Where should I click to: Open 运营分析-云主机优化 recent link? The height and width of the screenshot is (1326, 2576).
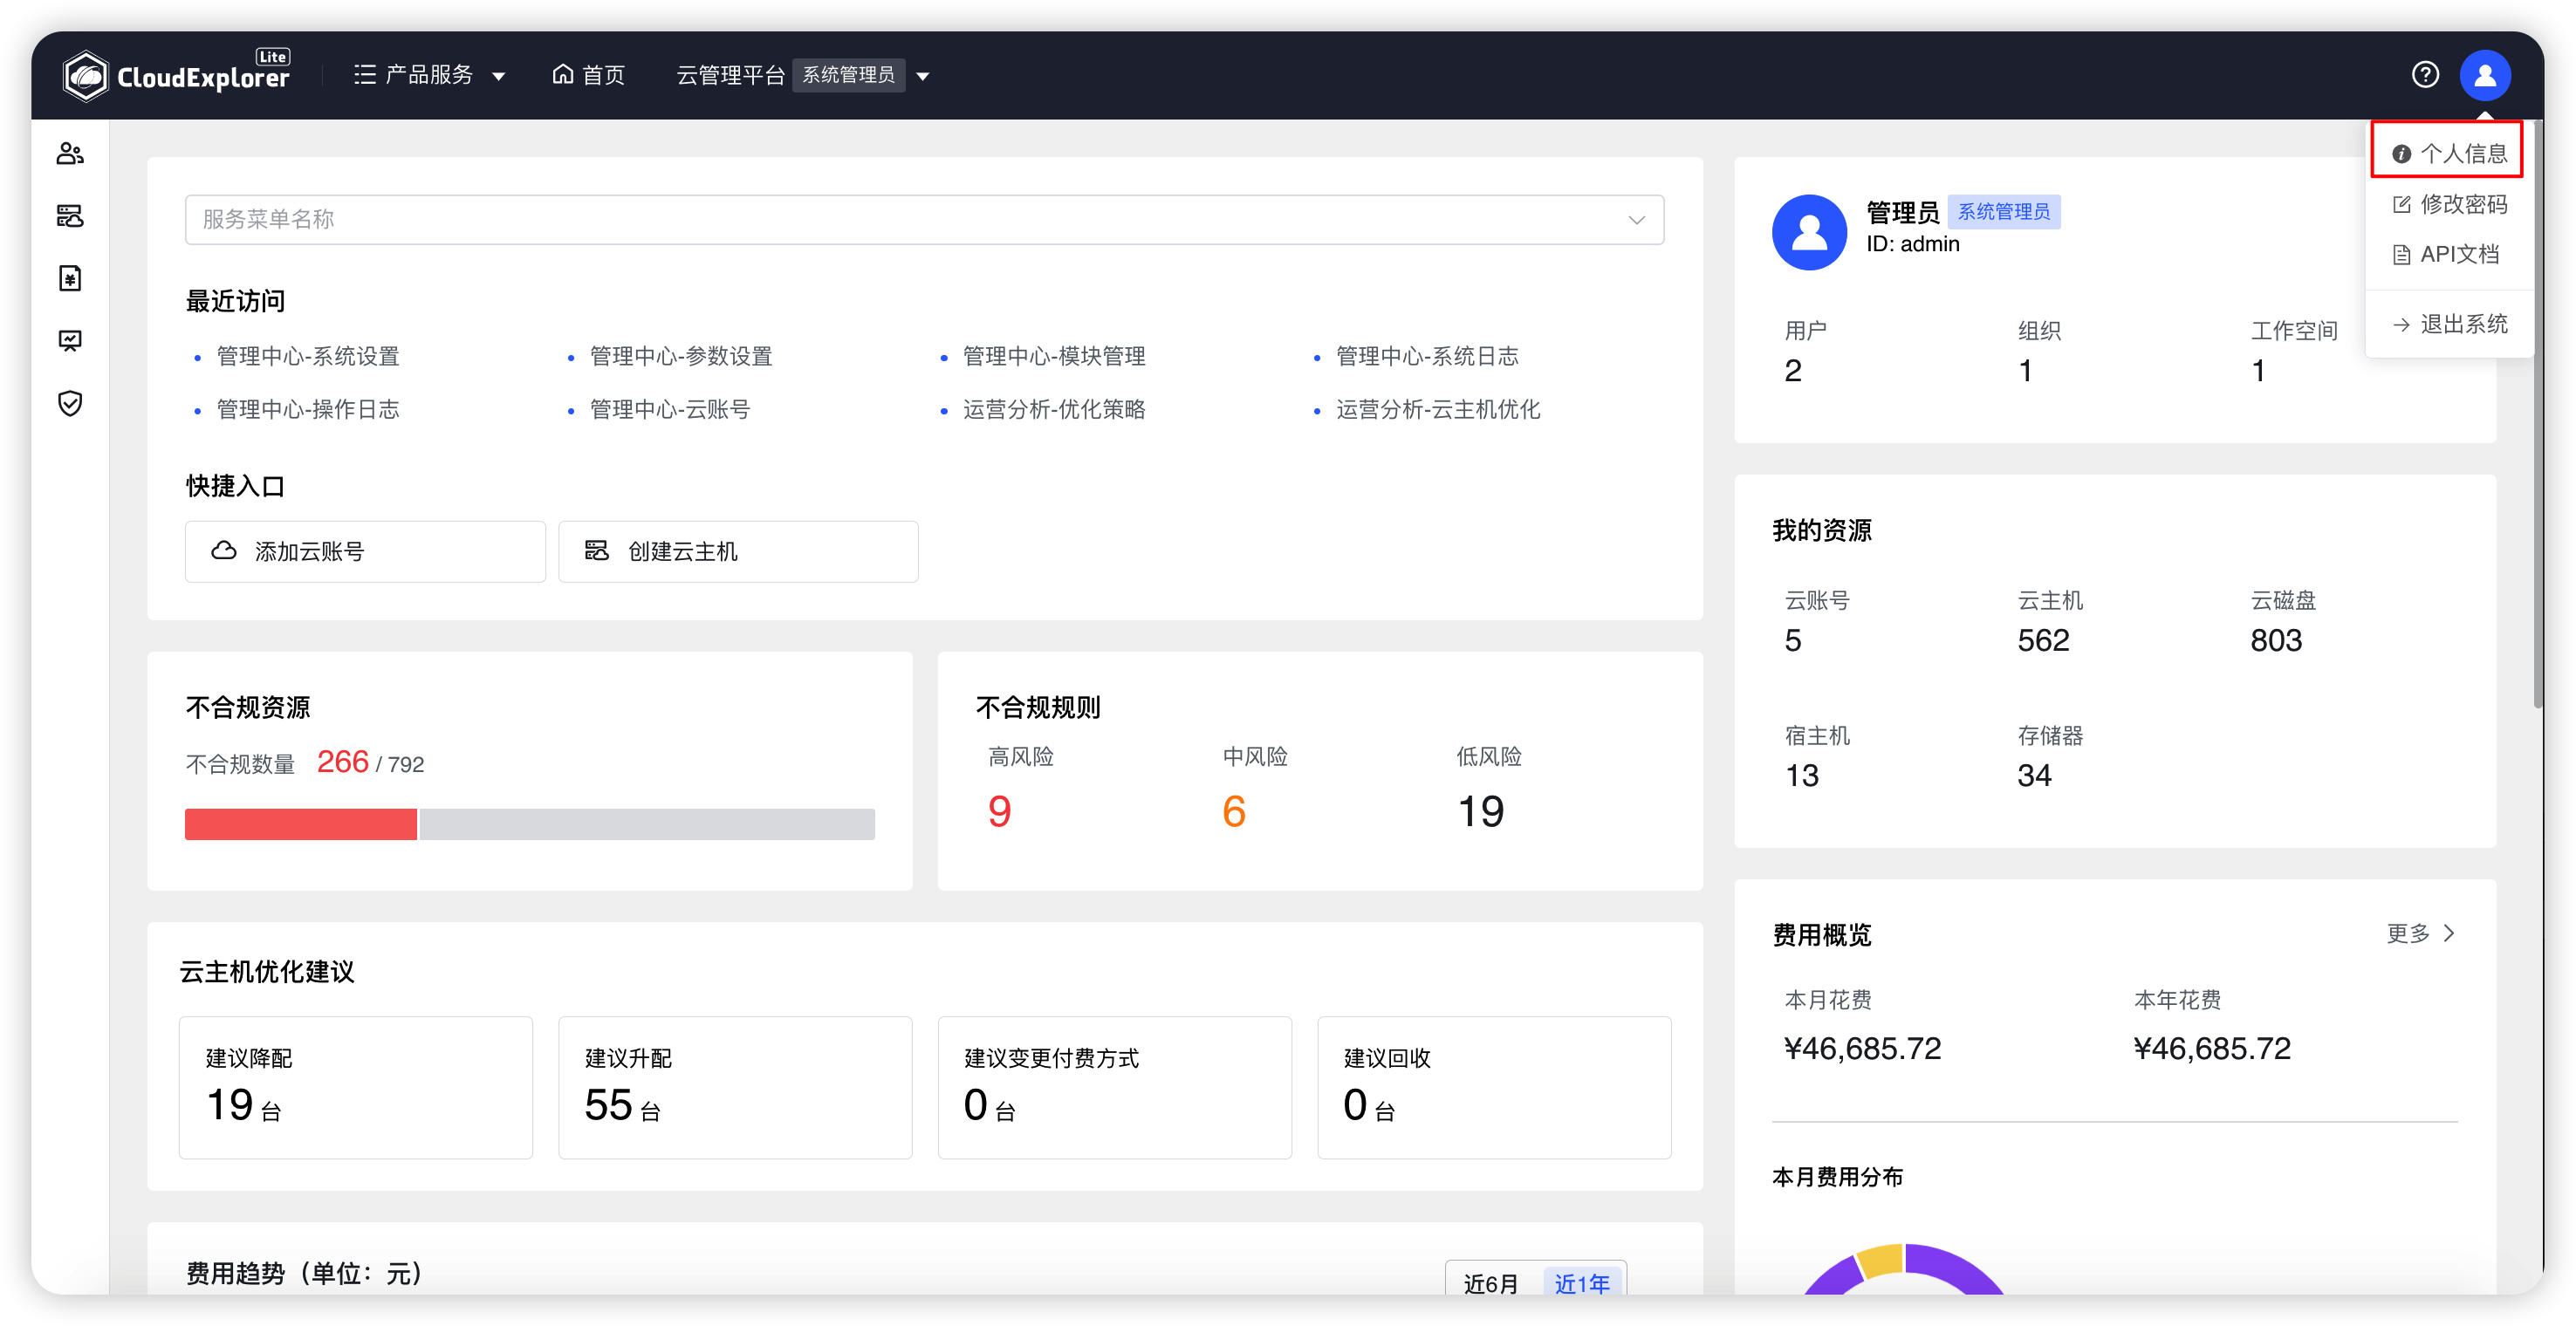(1438, 409)
